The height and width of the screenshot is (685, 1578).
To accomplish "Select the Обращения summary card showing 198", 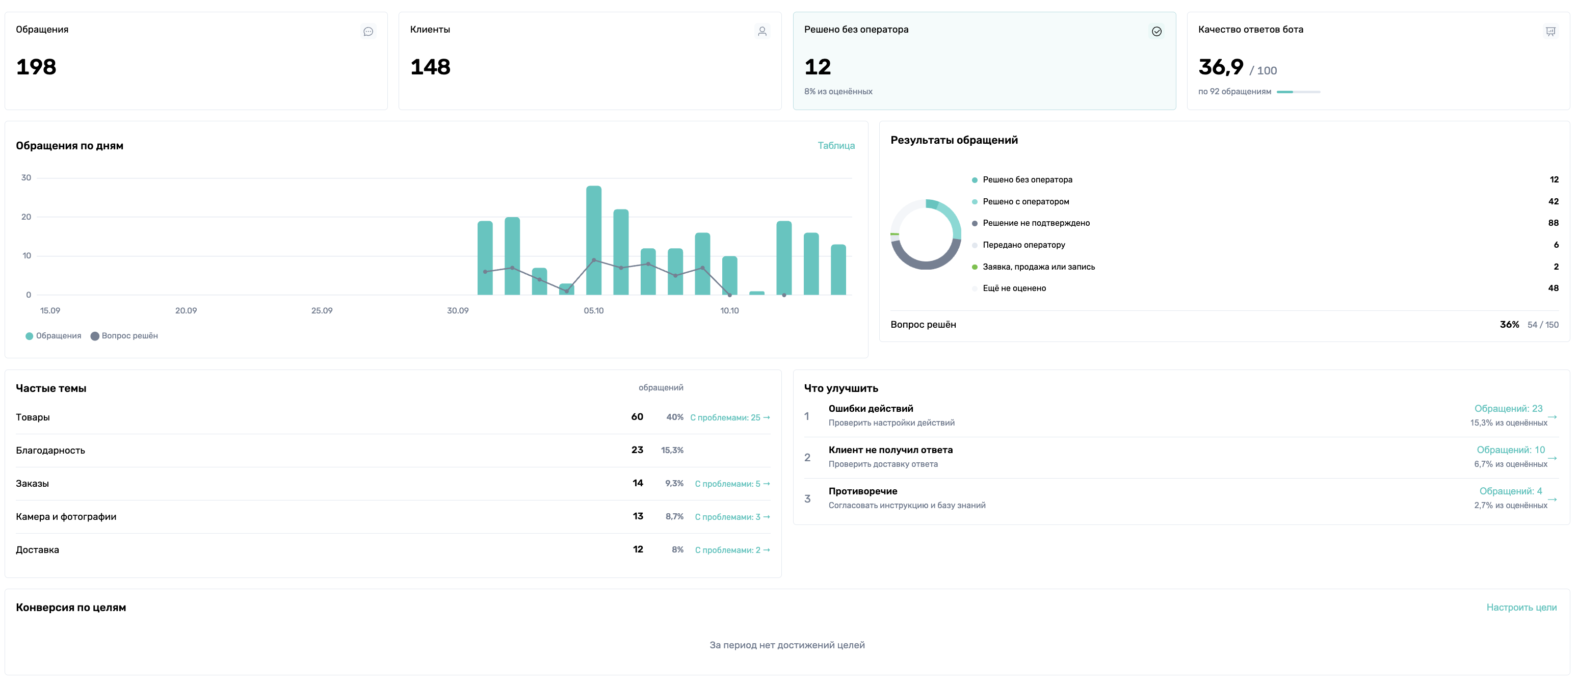I will point(196,61).
